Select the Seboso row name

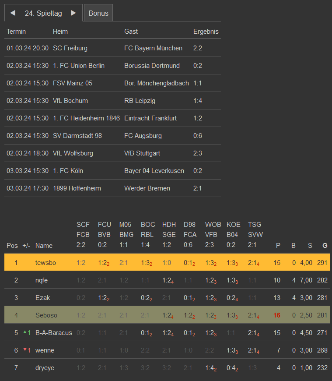point(45,315)
